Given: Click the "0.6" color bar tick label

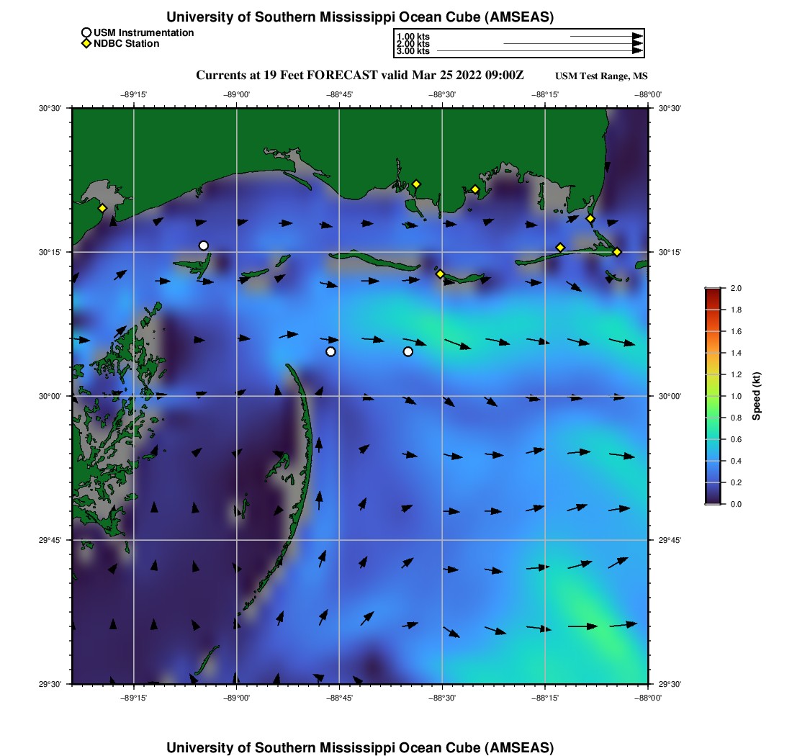Looking at the screenshot, I should tap(736, 439).
